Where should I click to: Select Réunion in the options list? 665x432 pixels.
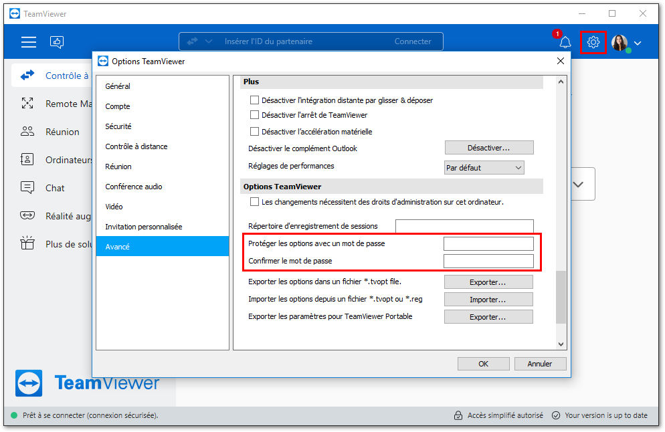pyautogui.click(x=163, y=167)
